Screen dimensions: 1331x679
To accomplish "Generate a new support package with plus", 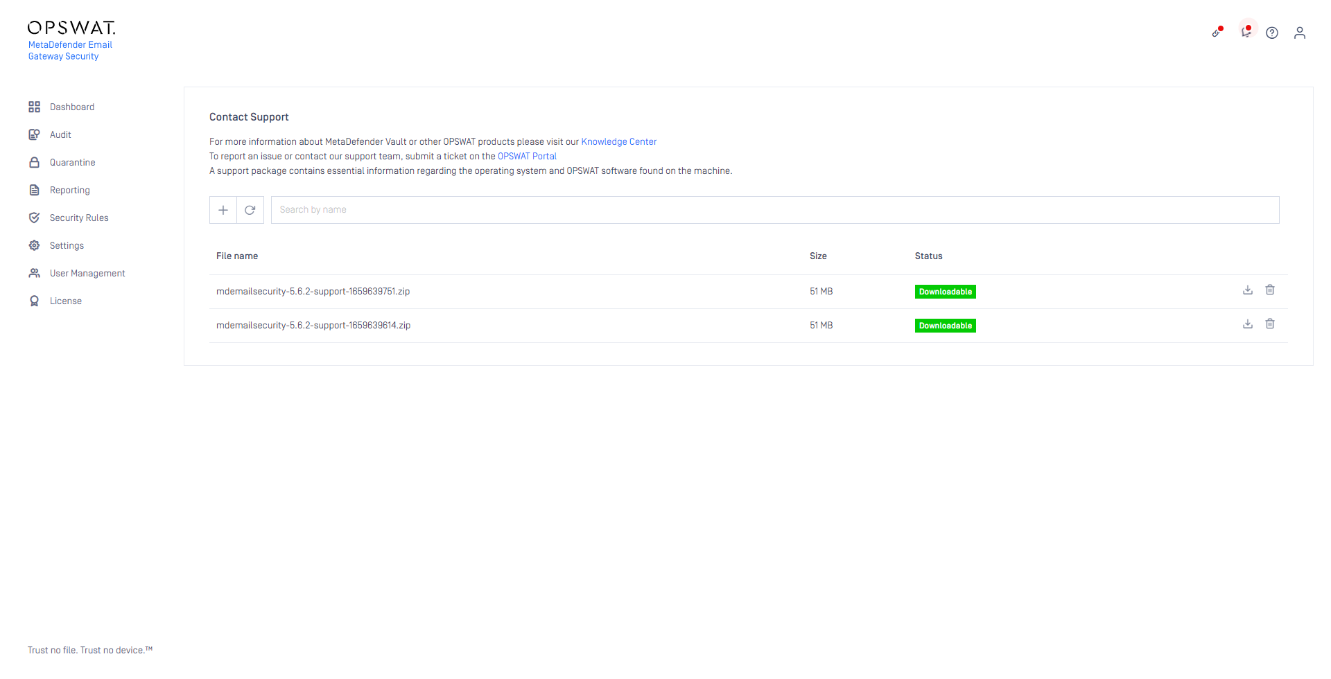I will click(x=223, y=210).
